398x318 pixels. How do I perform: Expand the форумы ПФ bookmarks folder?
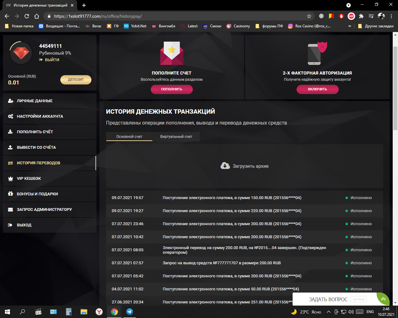pos(269,26)
